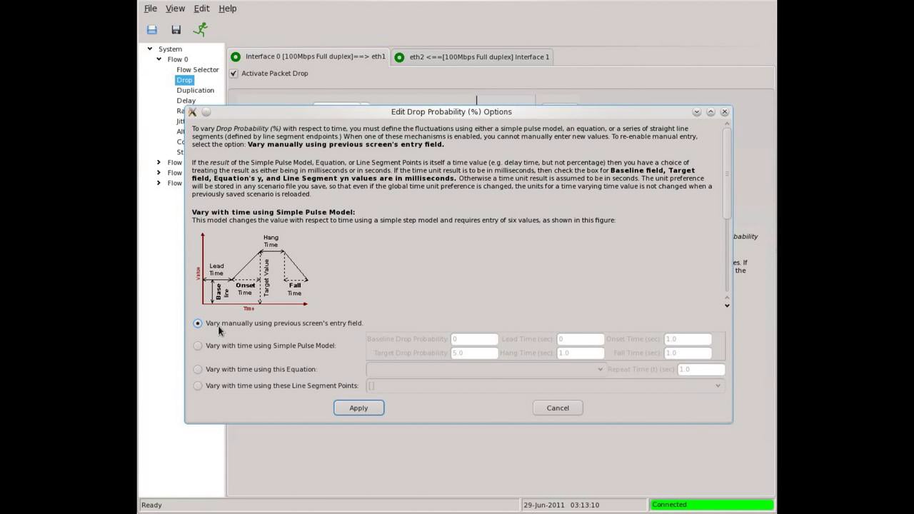Collapse the Flow 0 tree node
The height and width of the screenshot is (514, 914).
tap(159, 59)
